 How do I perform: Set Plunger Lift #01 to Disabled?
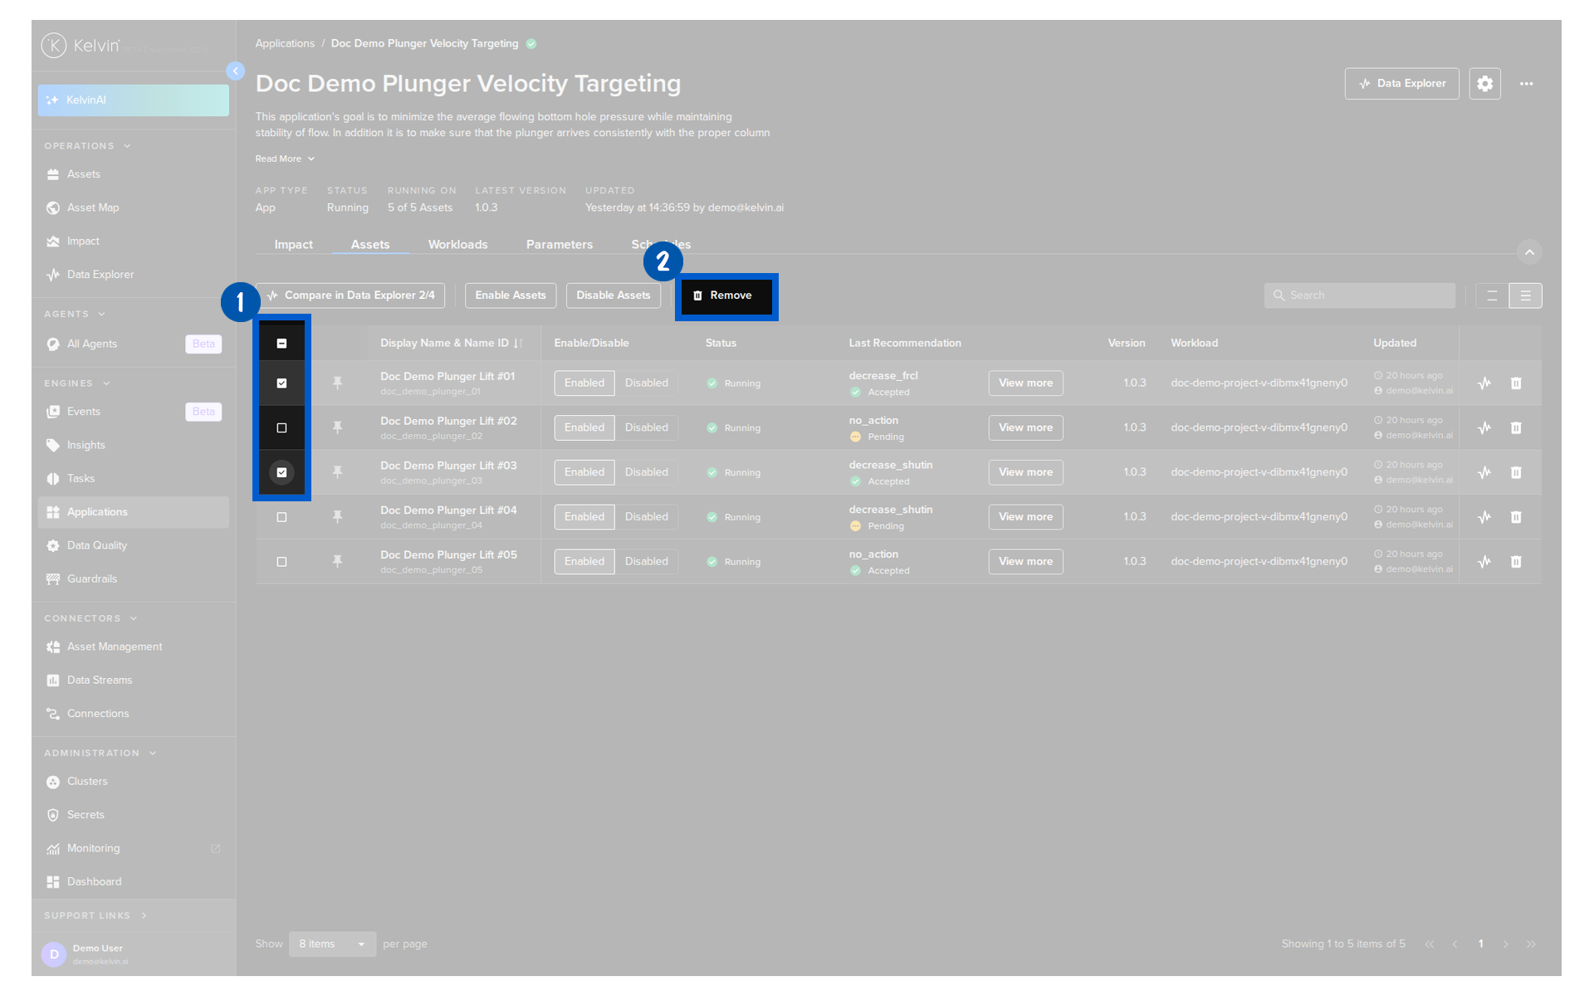[x=646, y=383]
